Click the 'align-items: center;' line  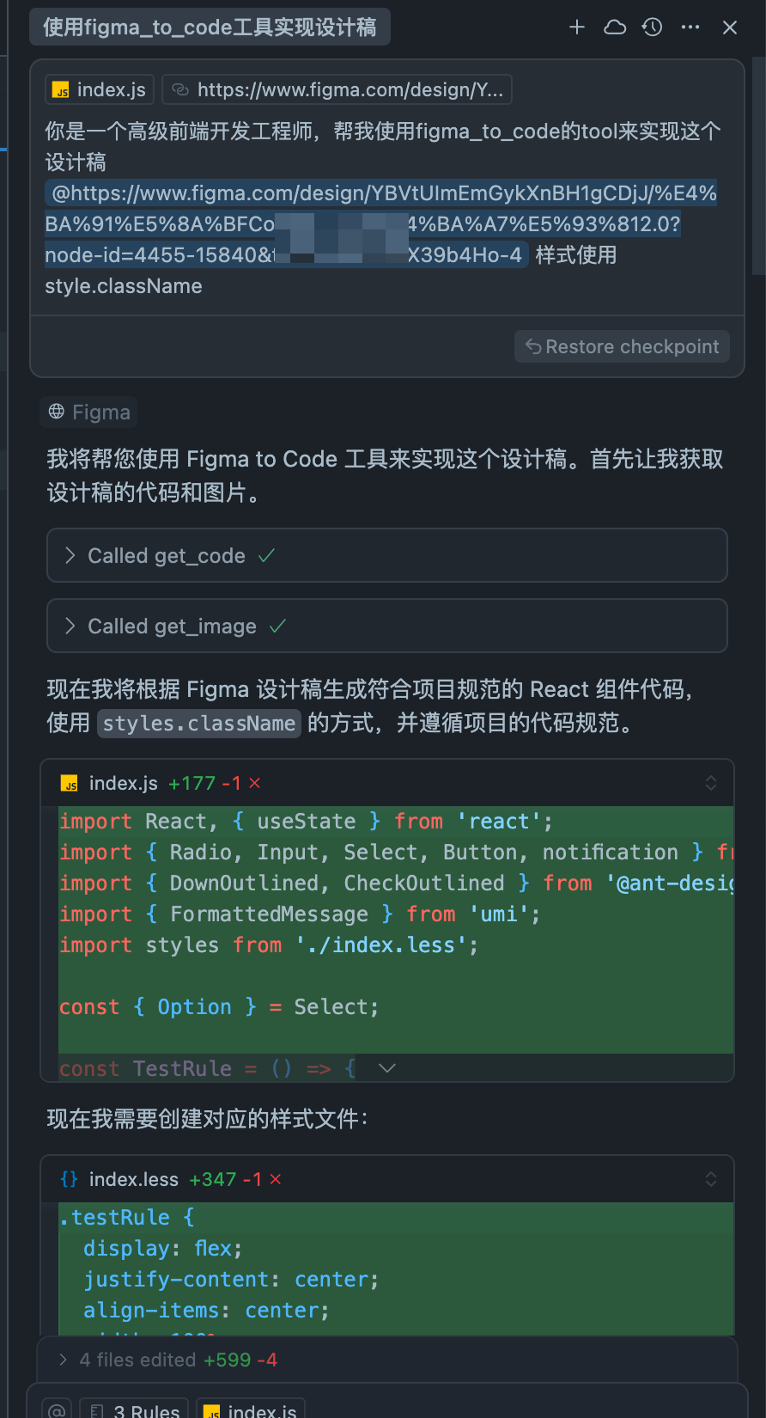tap(206, 1311)
